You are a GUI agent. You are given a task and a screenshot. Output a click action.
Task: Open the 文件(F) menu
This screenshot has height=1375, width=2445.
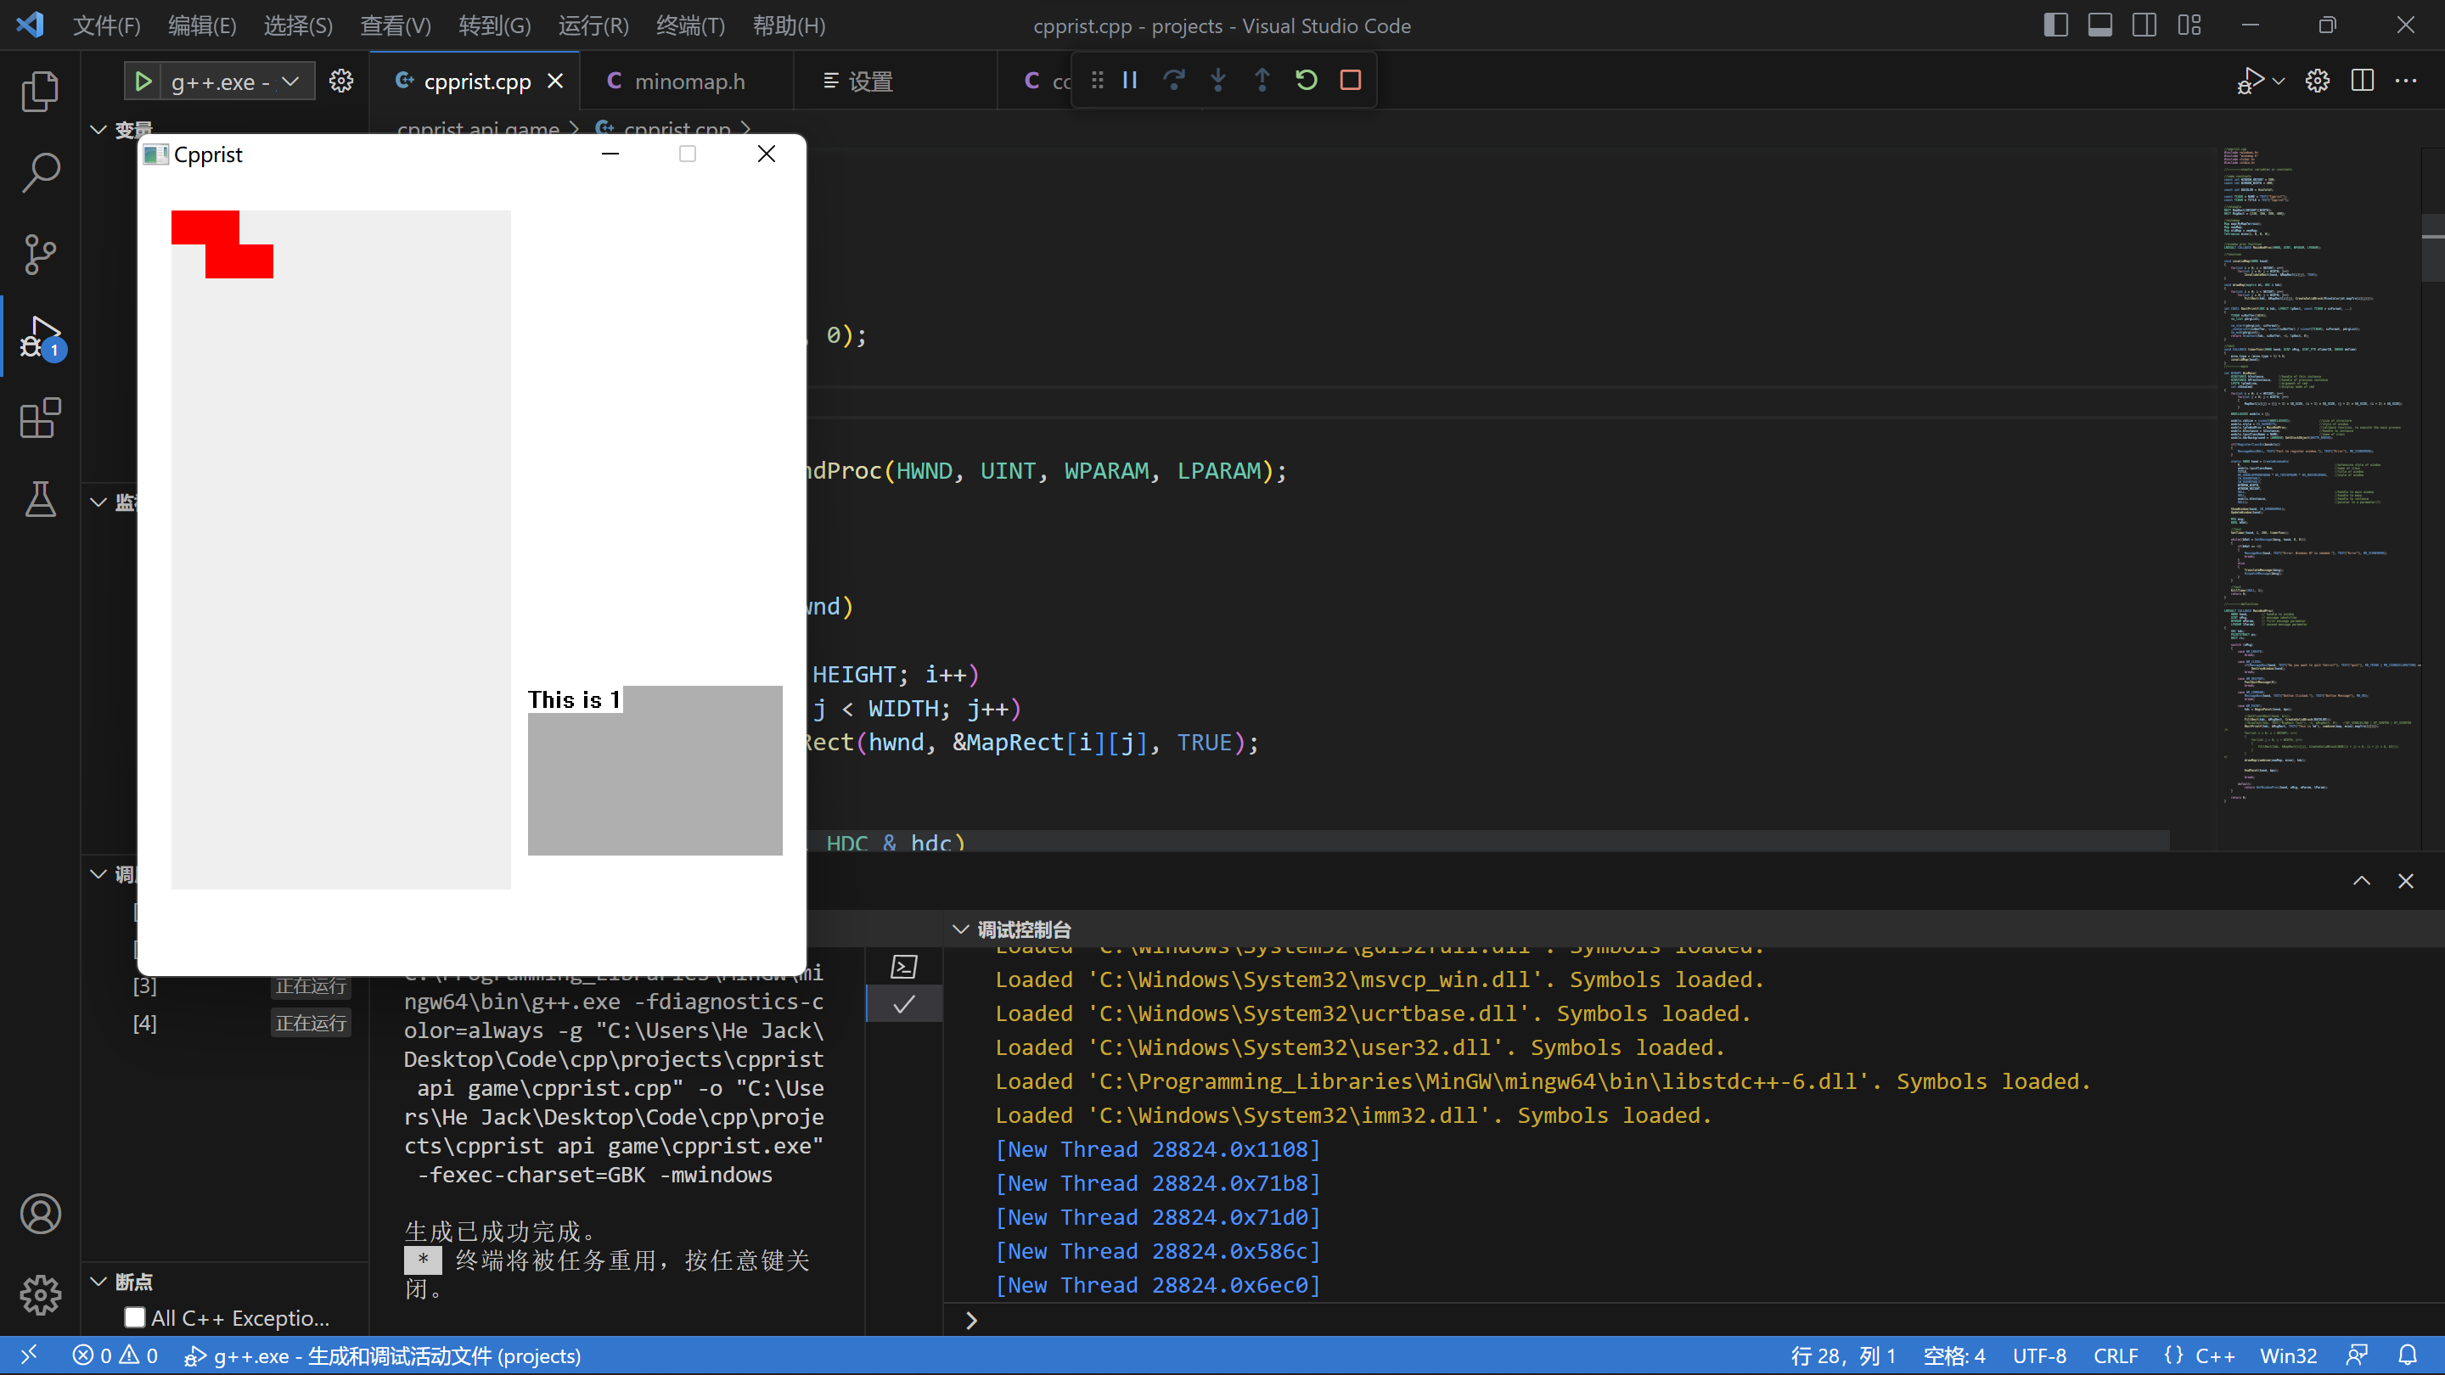pyautogui.click(x=106, y=25)
